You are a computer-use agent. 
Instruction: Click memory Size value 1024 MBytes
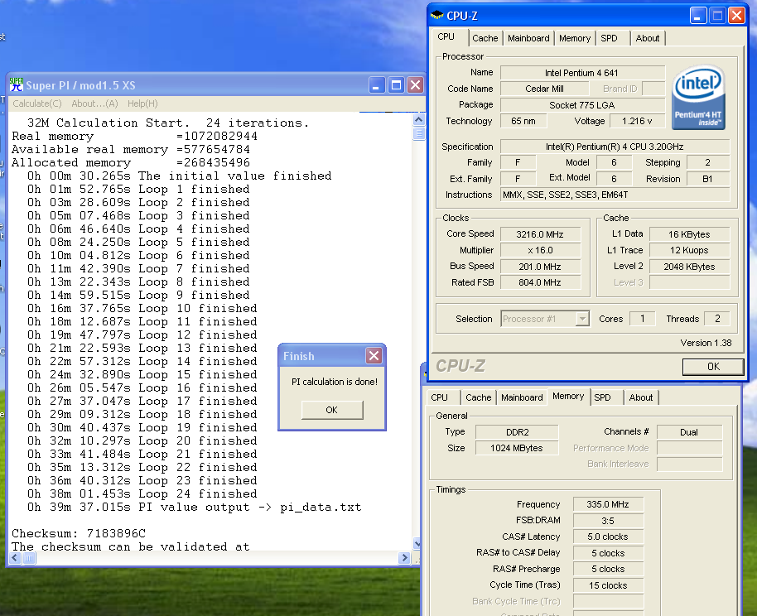[x=517, y=448]
